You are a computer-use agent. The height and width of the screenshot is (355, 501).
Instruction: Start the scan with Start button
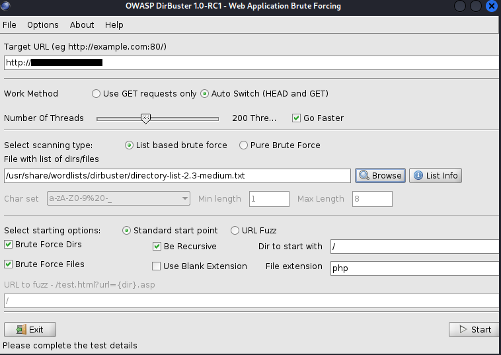pyautogui.click(x=474, y=329)
